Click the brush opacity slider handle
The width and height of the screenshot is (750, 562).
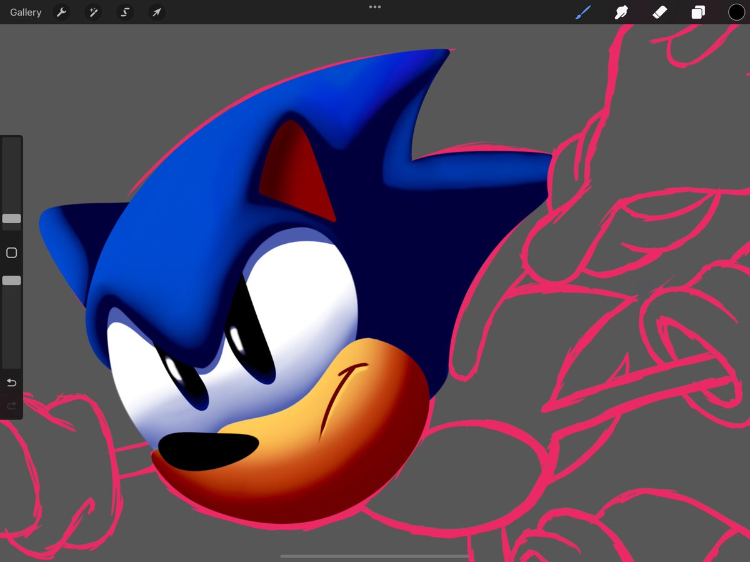pyautogui.click(x=11, y=281)
